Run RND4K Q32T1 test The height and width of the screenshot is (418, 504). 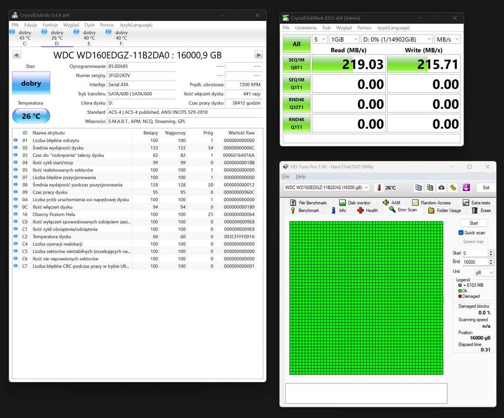click(297, 103)
